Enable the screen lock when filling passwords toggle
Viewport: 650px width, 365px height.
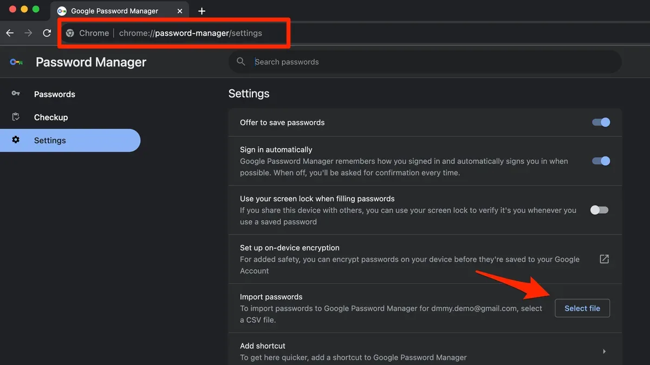point(600,210)
